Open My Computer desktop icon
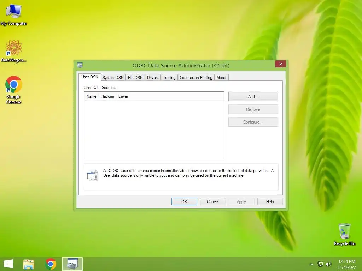 (x=14, y=15)
